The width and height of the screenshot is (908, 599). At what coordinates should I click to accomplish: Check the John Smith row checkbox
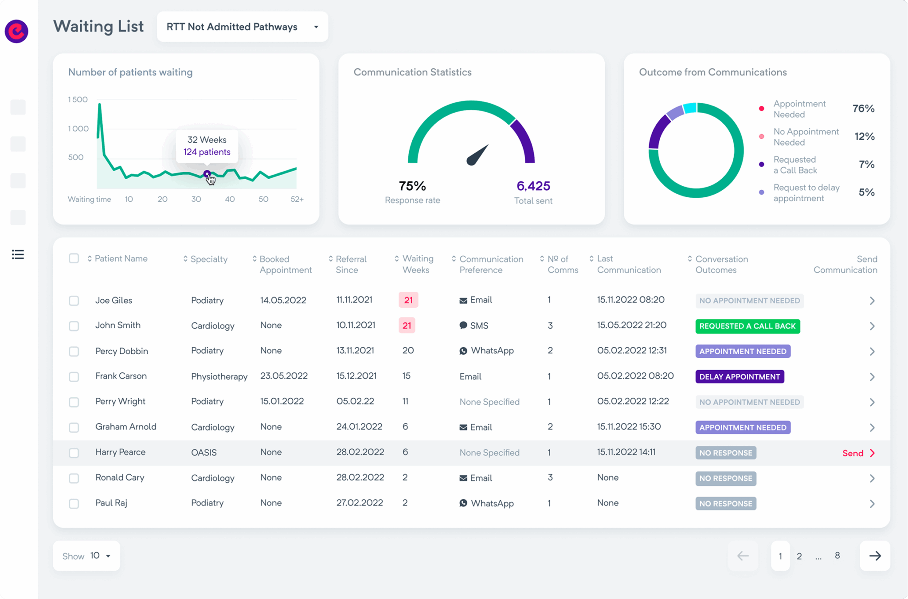74,326
